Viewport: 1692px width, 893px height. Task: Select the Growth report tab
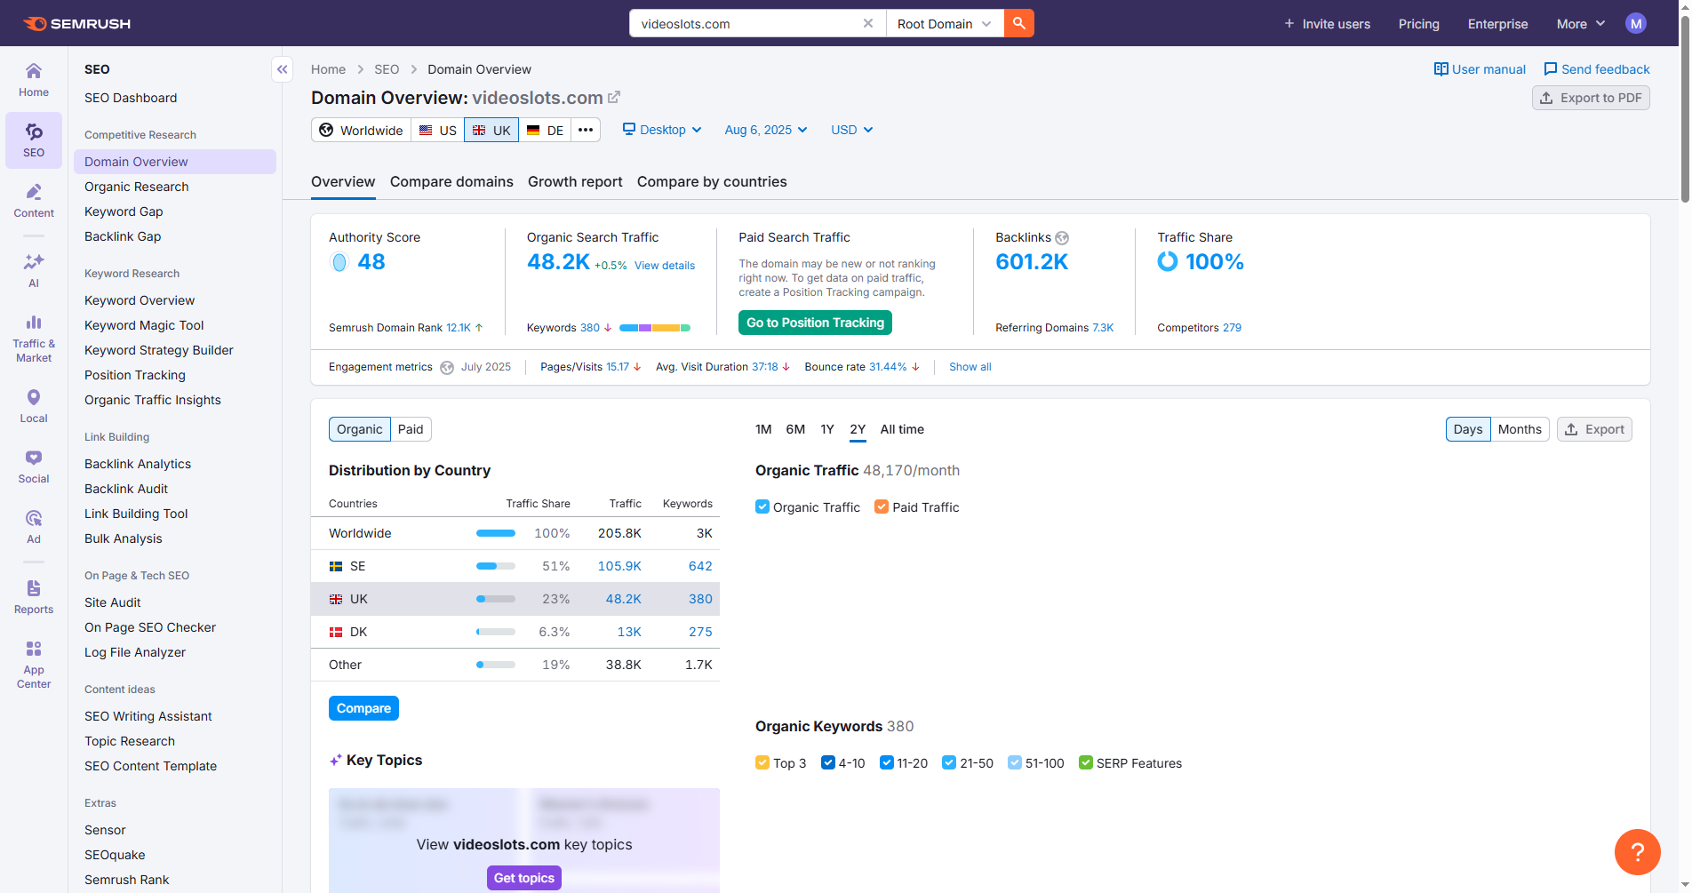[575, 181]
